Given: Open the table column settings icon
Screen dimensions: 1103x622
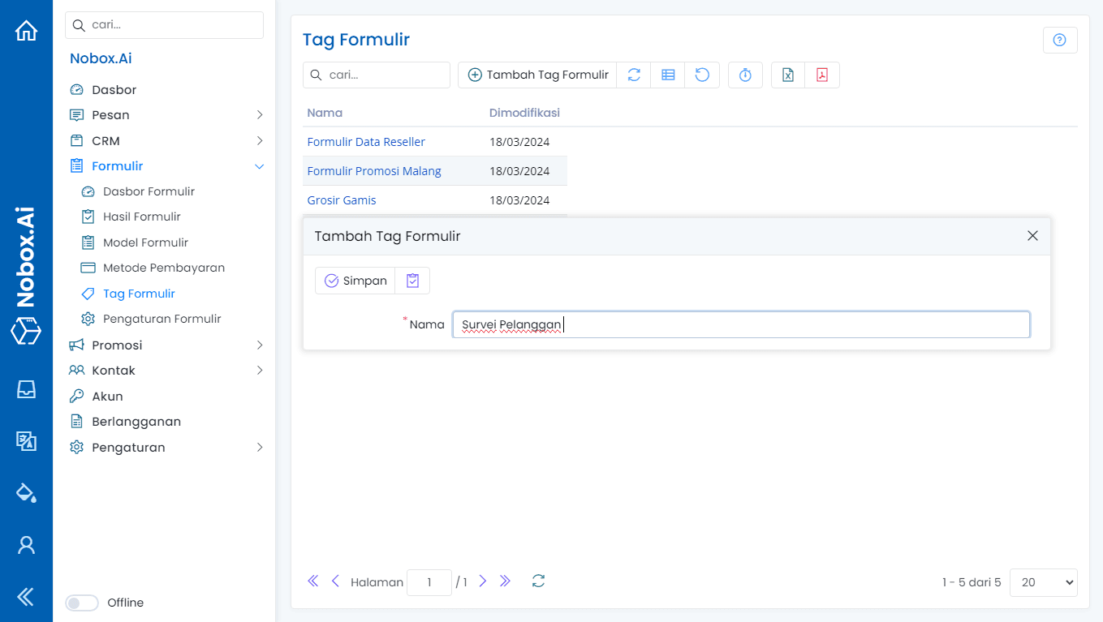Looking at the screenshot, I should coord(668,74).
